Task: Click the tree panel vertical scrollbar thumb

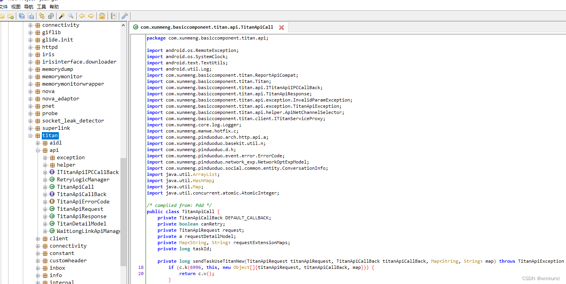Action: click(123, 212)
